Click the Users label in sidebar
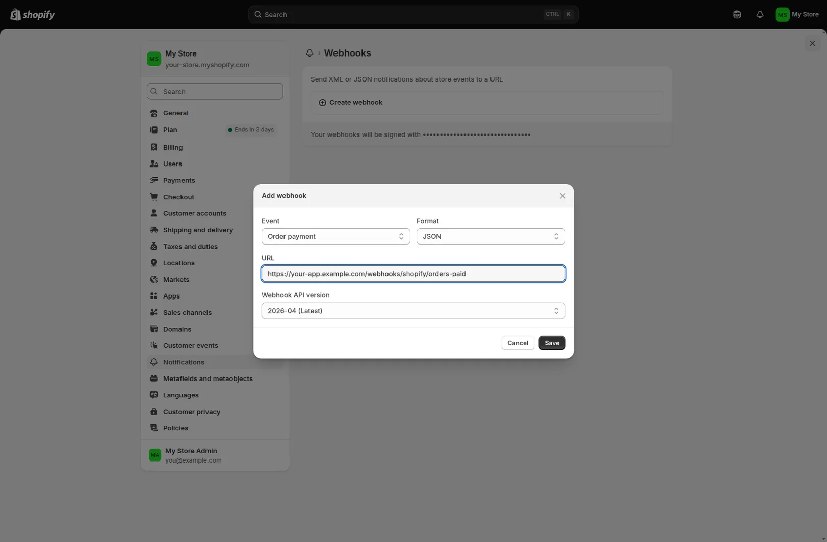 (x=172, y=164)
